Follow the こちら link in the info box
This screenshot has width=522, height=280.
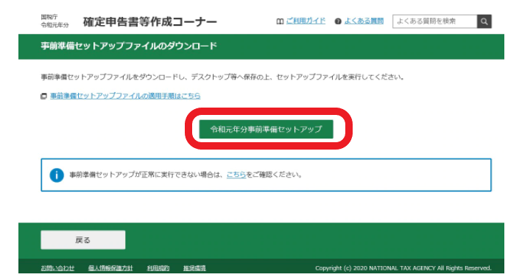tap(236, 175)
